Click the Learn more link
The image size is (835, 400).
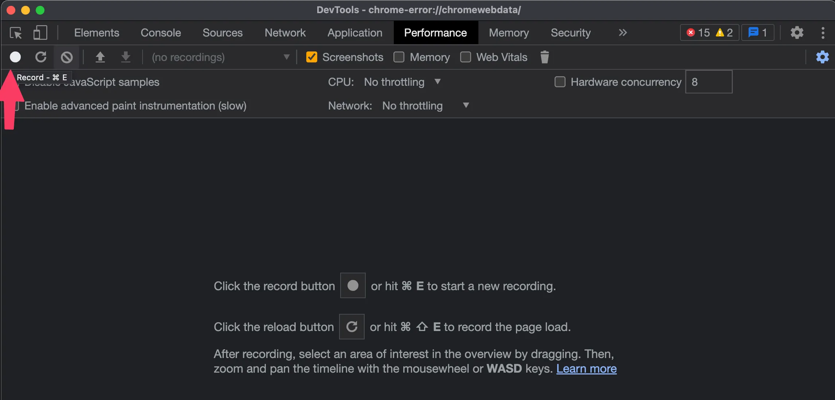click(586, 369)
